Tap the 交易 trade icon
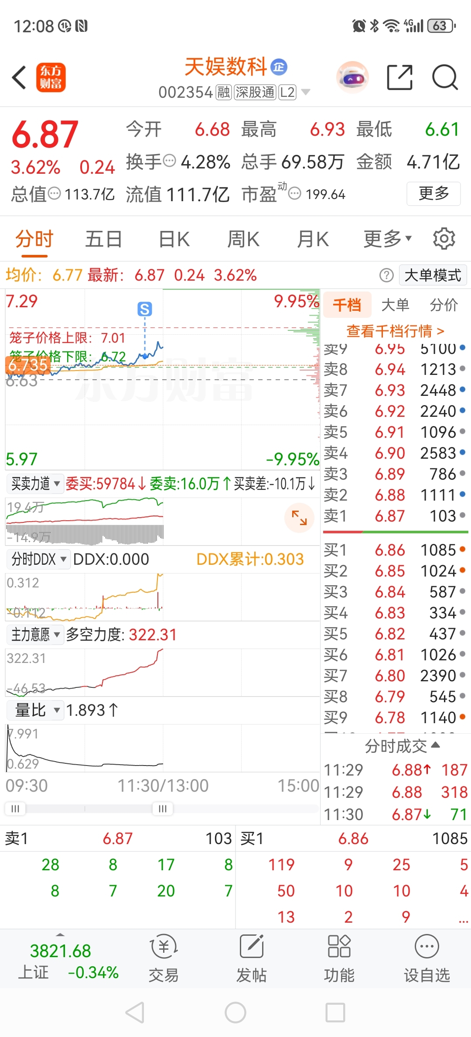 pos(164,958)
